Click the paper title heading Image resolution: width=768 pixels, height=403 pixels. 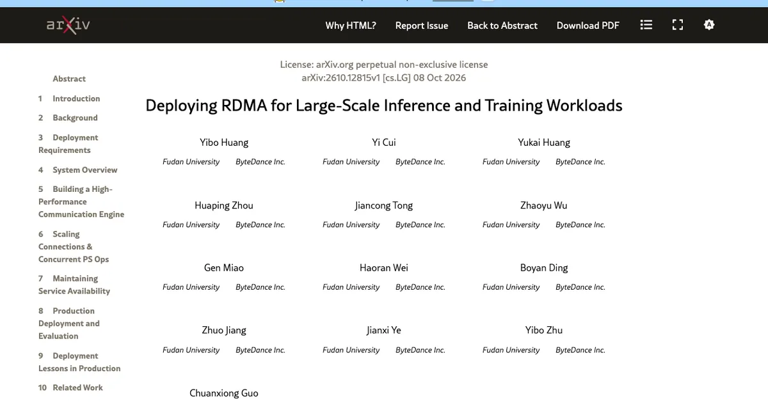[384, 106]
